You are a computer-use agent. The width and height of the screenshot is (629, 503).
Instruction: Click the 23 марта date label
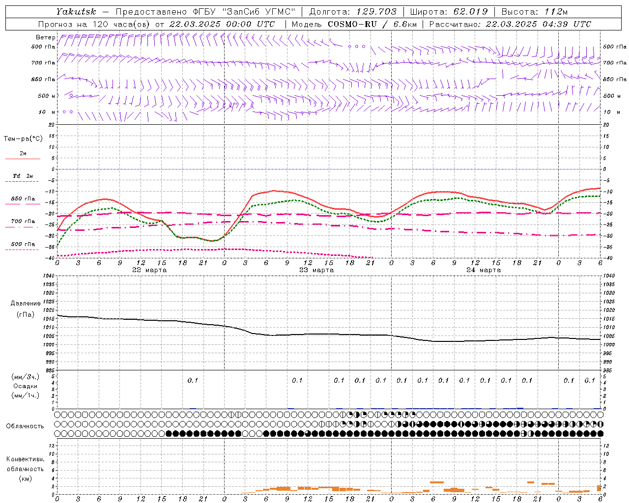pos(316,270)
